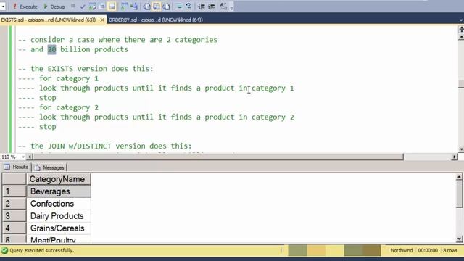Open the 110 % zoom dropdown

point(23,157)
